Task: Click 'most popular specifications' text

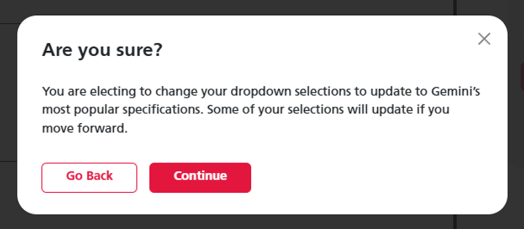Action: (x=123, y=110)
